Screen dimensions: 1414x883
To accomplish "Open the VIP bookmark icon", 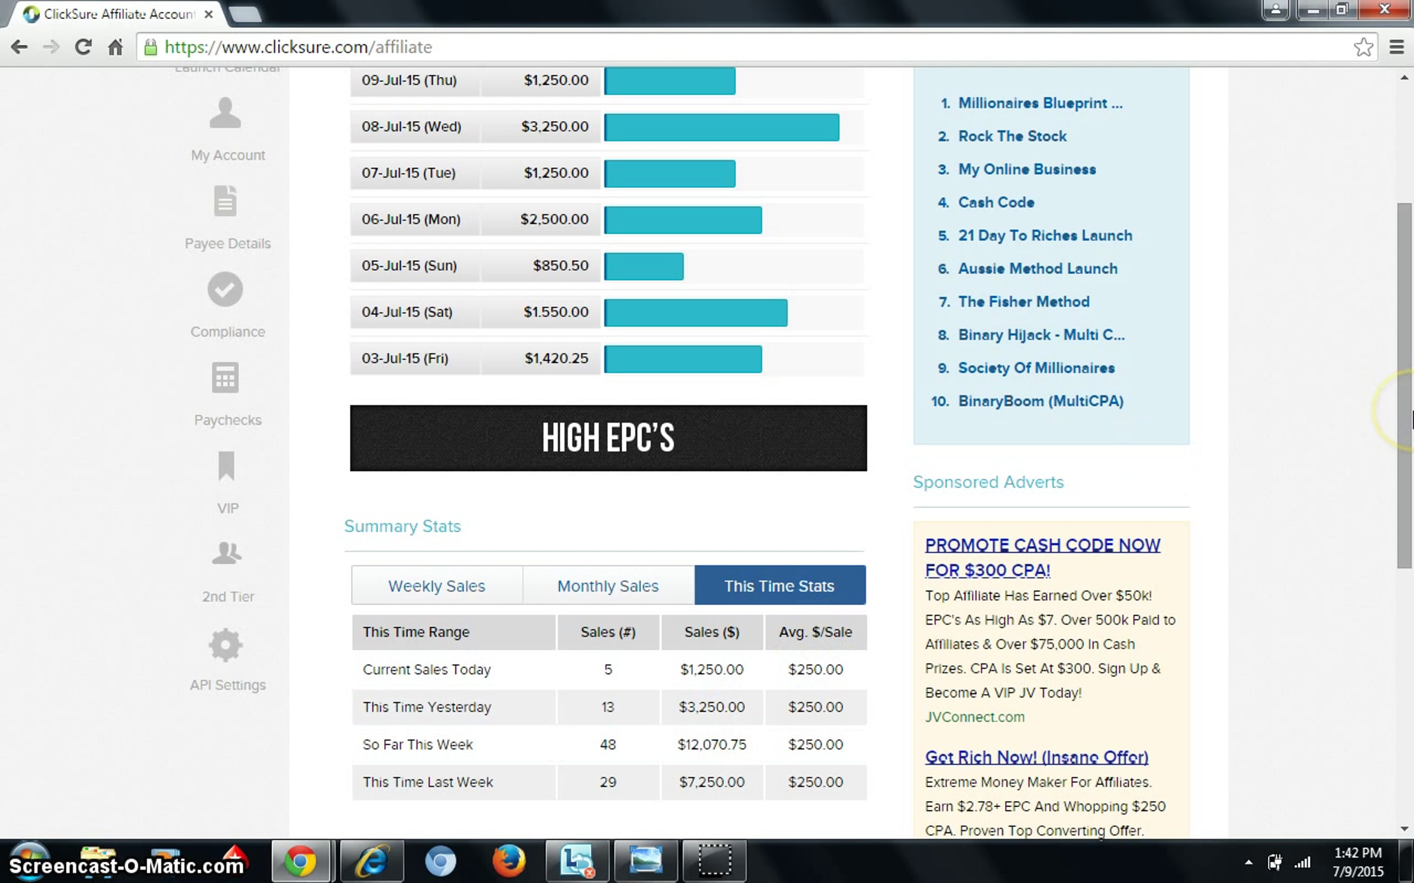I will (x=226, y=466).
